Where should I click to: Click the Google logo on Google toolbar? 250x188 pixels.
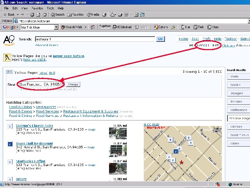(x=9, y=27)
